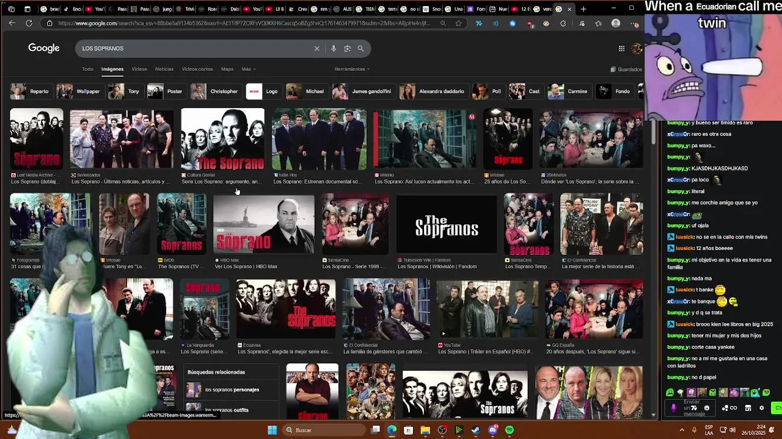Viewport: 782px width, 439px height.
Task: Open channel points store icon in chat
Action: pos(748,408)
